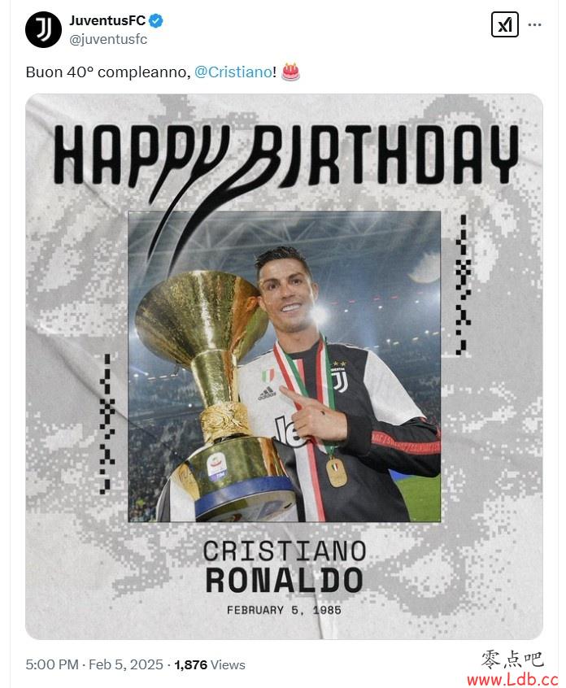Click the HAPPY BIRTHDAY headline in the image
Viewport: 566px width, 688px height.
pyautogui.click(x=286, y=155)
